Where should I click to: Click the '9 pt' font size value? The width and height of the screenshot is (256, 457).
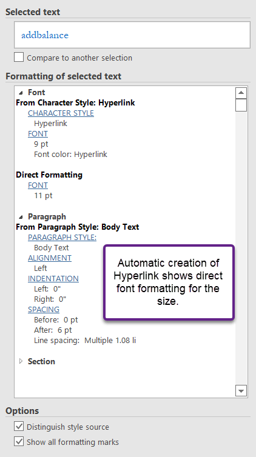[41, 144]
